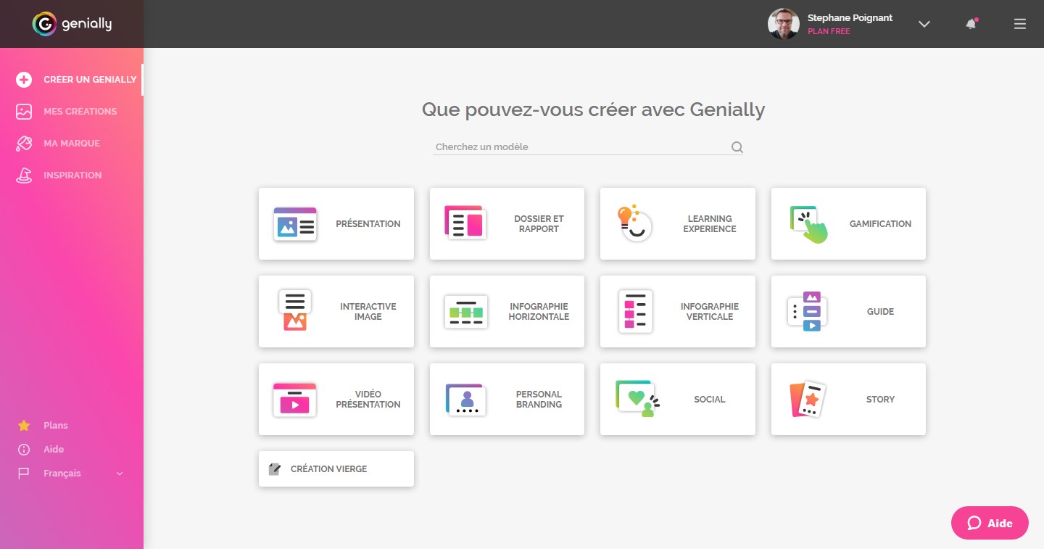Choose the Infographie Horizontale label

tap(539, 312)
